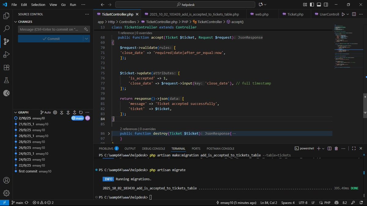Switch to POSTMAN CONSOLE tab
Image resolution: width=367 pixels, height=206 pixels.
221,148
